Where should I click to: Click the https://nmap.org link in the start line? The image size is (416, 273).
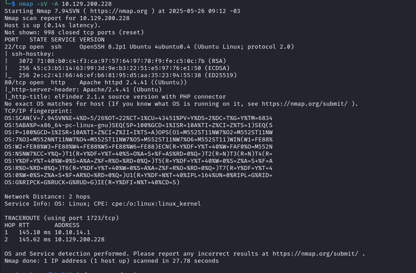(x=118, y=11)
